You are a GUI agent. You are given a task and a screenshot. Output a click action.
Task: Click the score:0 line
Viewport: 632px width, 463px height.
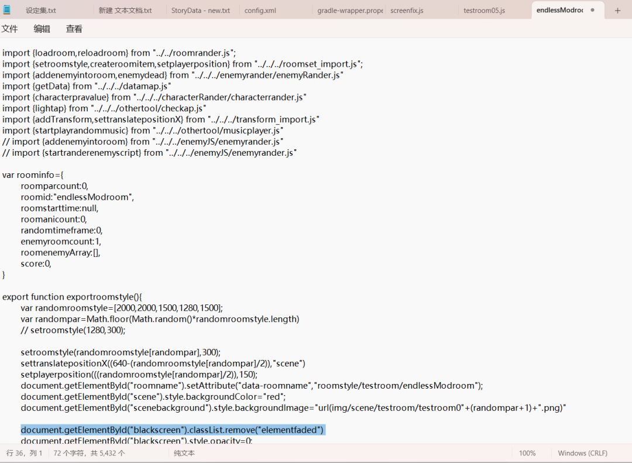point(36,264)
